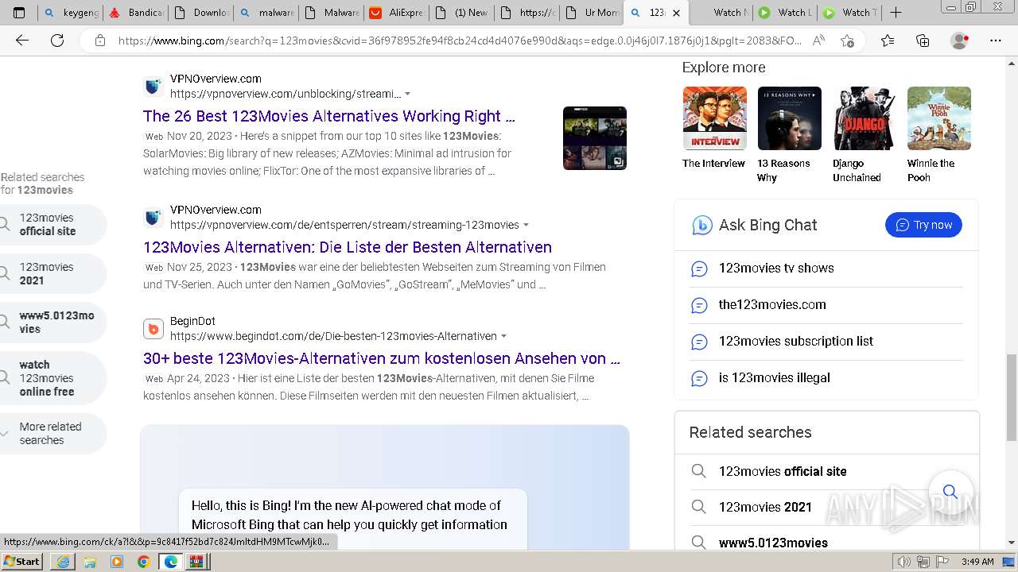
Task: Open 123Movies Alternativen Die Liste result
Action: (x=348, y=247)
